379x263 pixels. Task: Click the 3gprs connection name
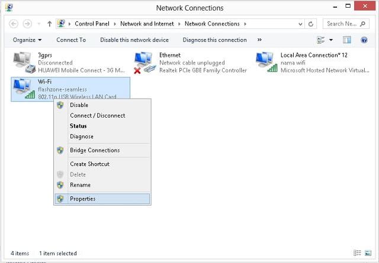coord(45,55)
